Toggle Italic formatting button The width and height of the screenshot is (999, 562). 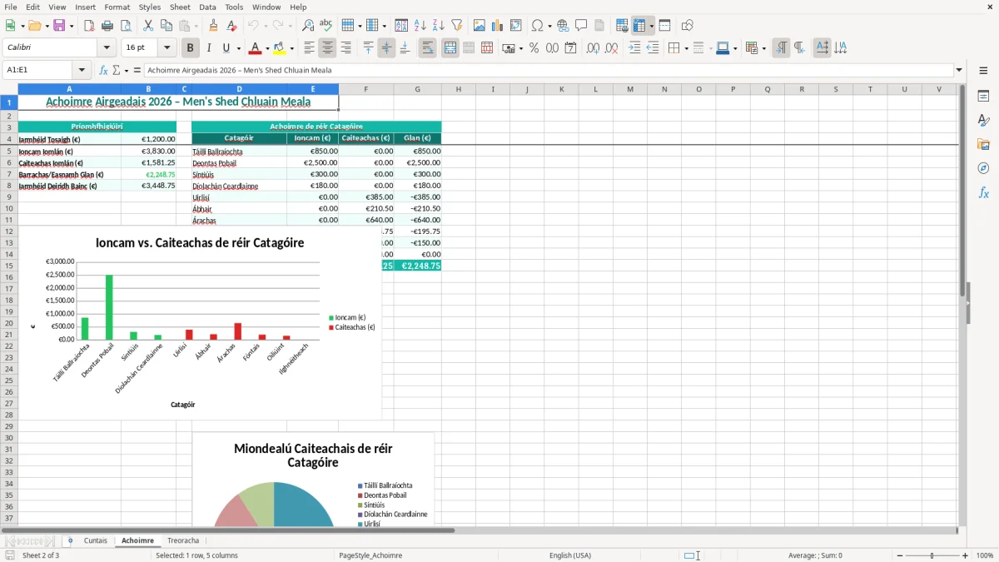pos(209,48)
